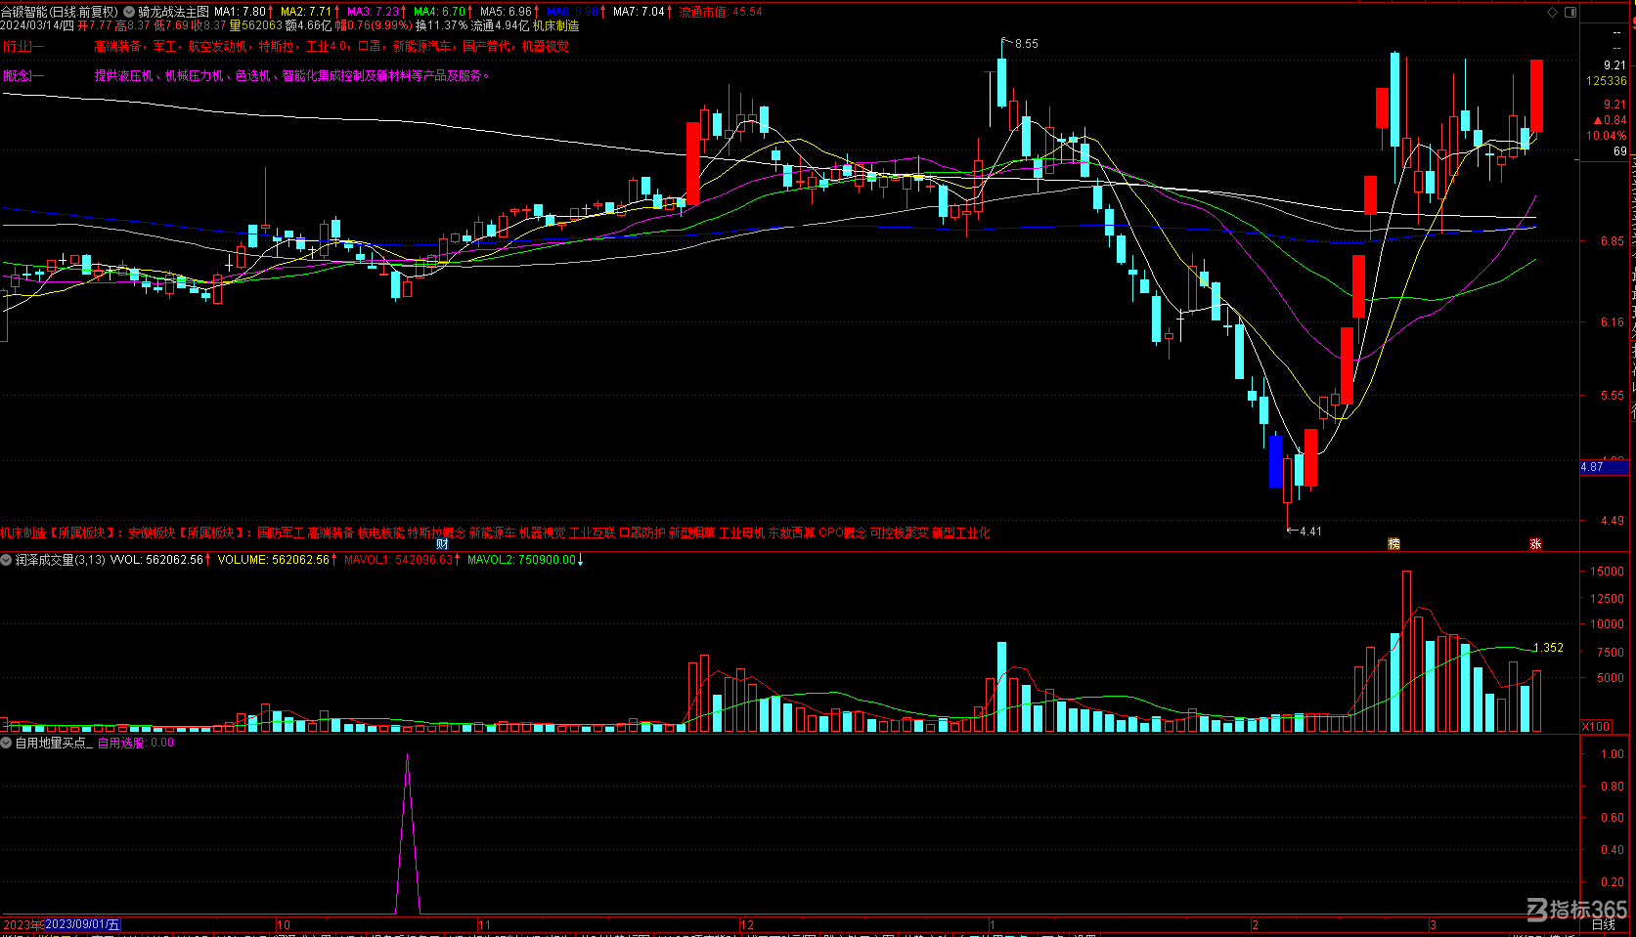1636x937 pixels.
Task: Click the 榜 marker below the candles
Action: [x=1394, y=544]
